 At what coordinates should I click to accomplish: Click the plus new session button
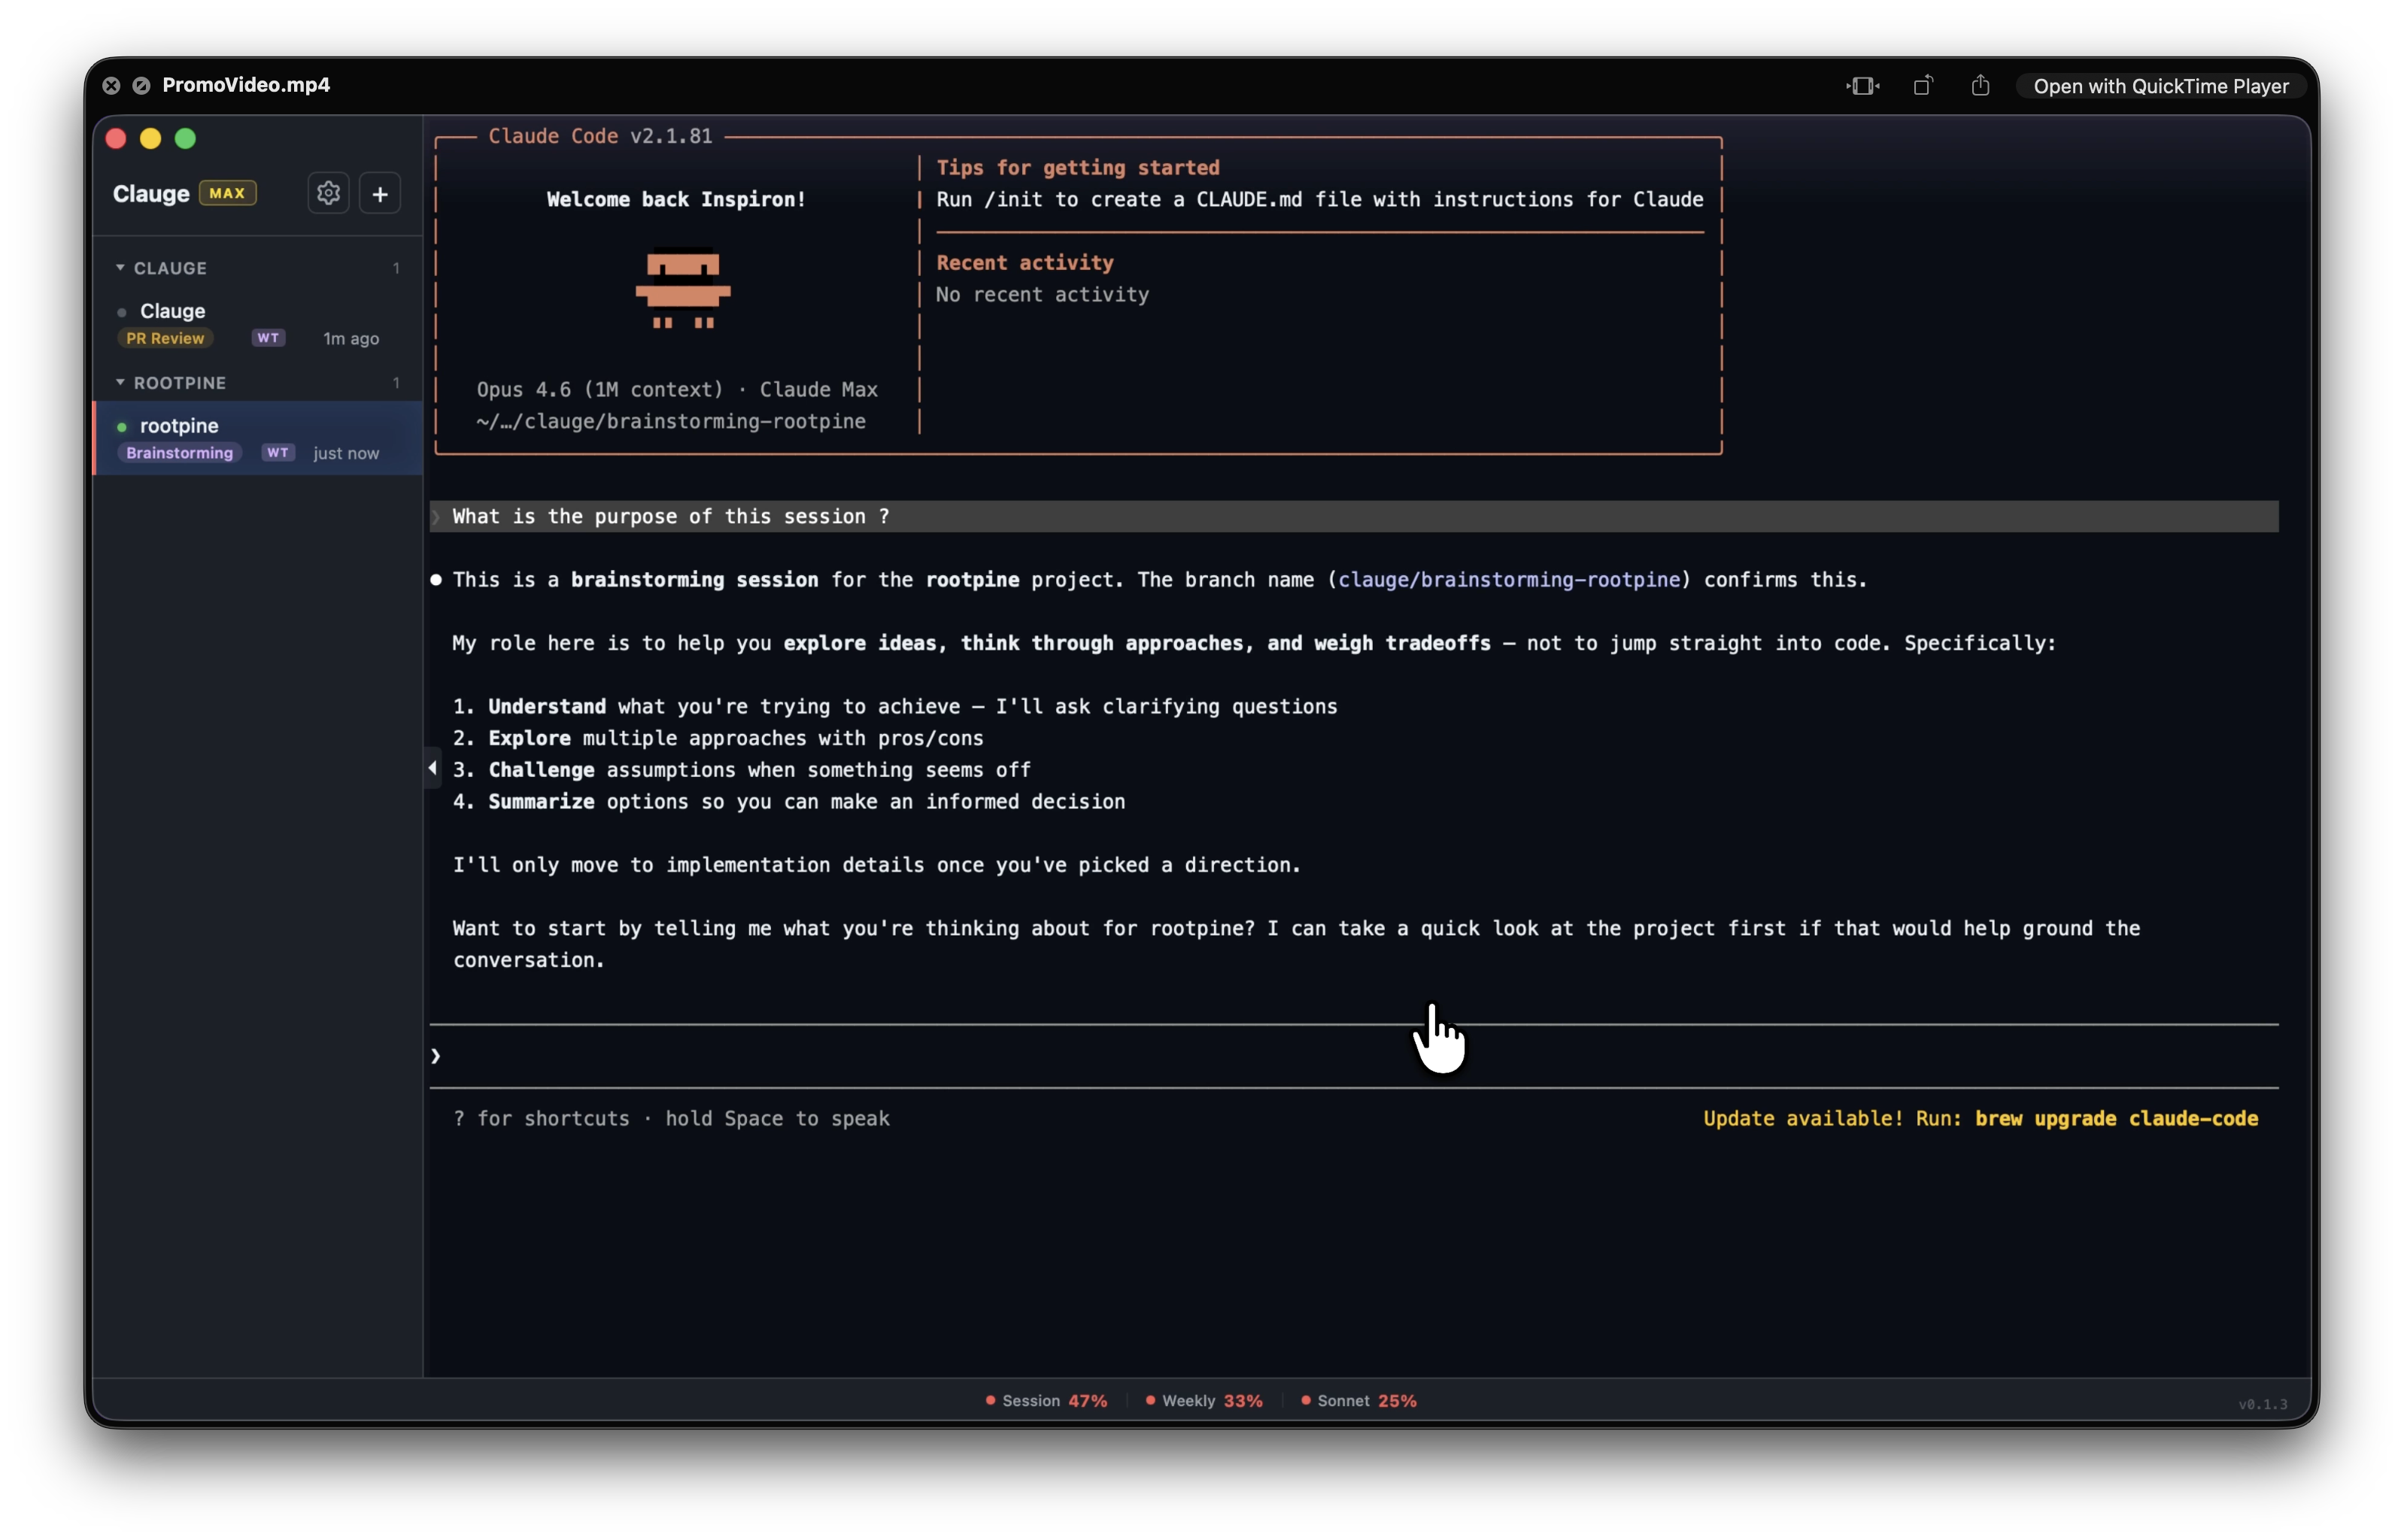(x=380, y=194)
